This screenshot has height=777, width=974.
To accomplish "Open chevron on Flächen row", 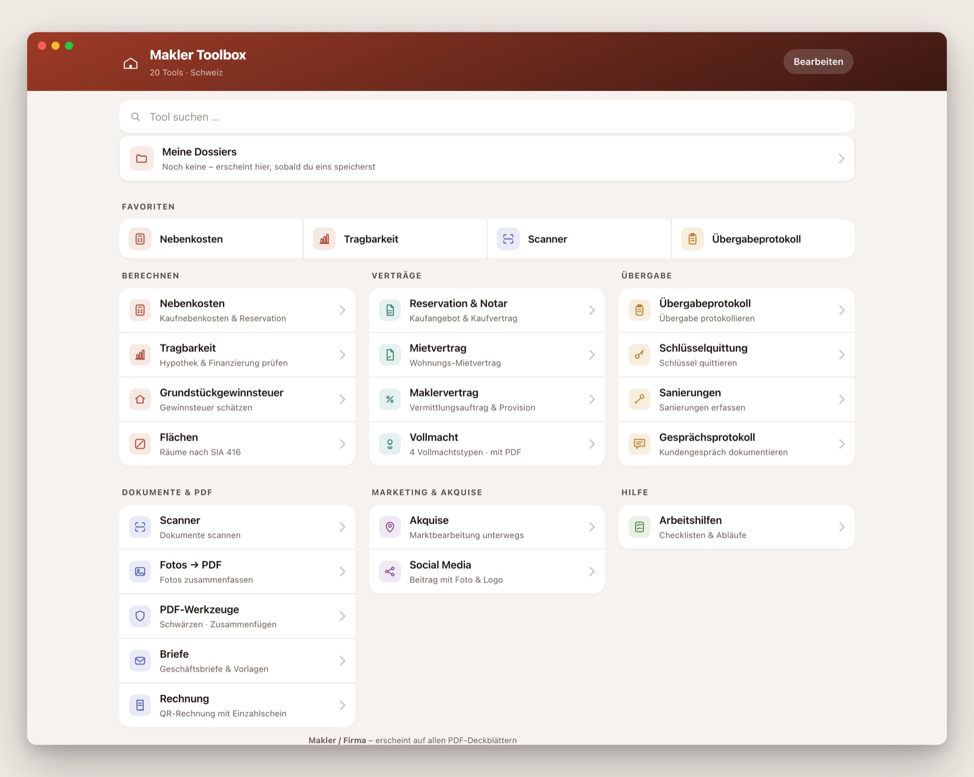I will click(343, 444).
